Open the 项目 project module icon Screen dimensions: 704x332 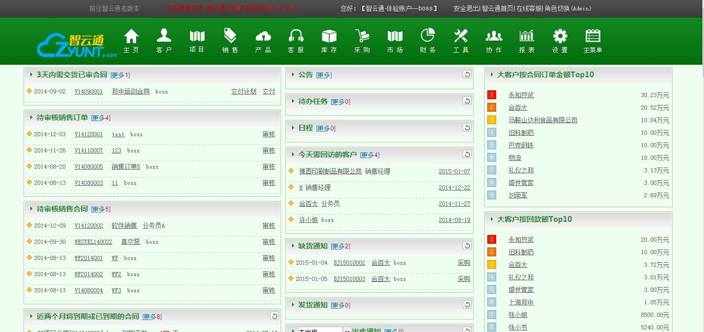(197, 41)
